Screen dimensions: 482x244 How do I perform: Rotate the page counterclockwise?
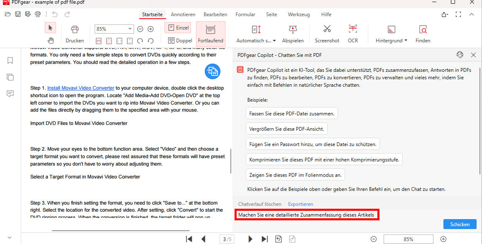pyautogui.click(x=151, y=41)
